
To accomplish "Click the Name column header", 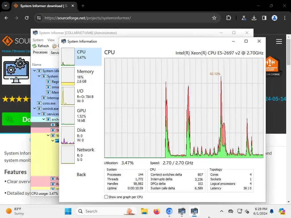I will click(x=37, y=65).
